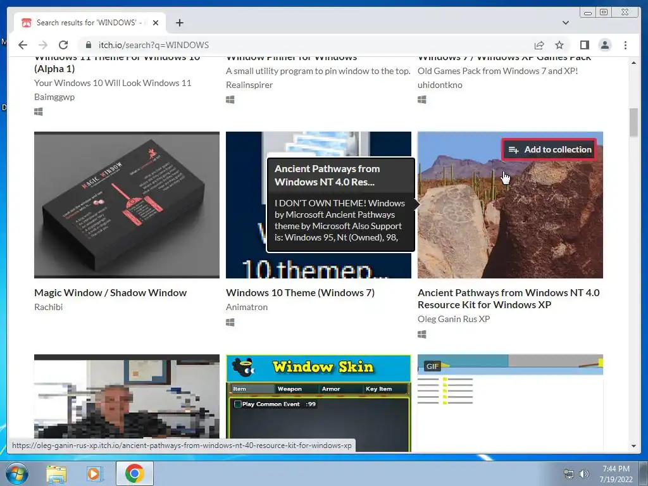The image size is (648, 486).
Task: Open the Windows Start menu
Action: tap(16, 473)
